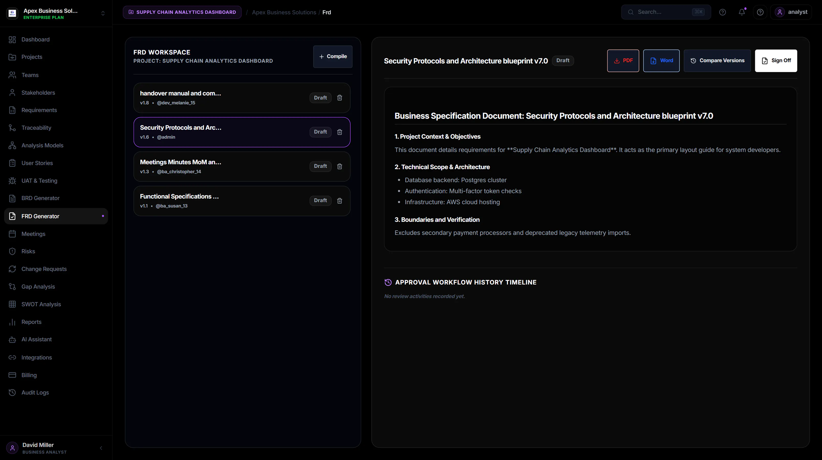This screenshot has width=822, height=460.
Task: Click the BRD Generator document icon
Action: [x=12, y=199]
